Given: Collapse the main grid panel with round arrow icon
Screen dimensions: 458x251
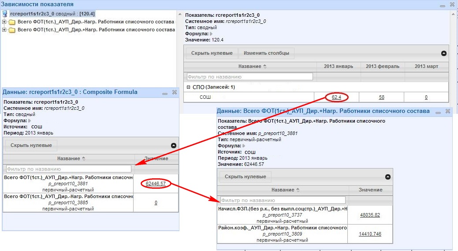Looking at the screenshot, I should 444,53.
